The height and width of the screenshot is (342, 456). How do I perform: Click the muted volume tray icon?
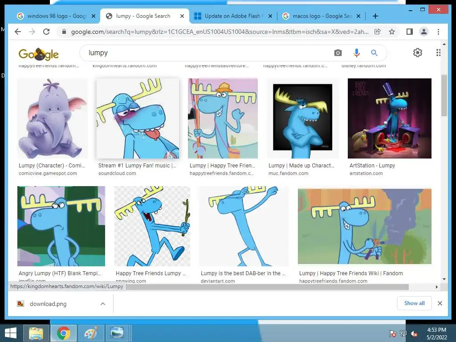point(414,334)
